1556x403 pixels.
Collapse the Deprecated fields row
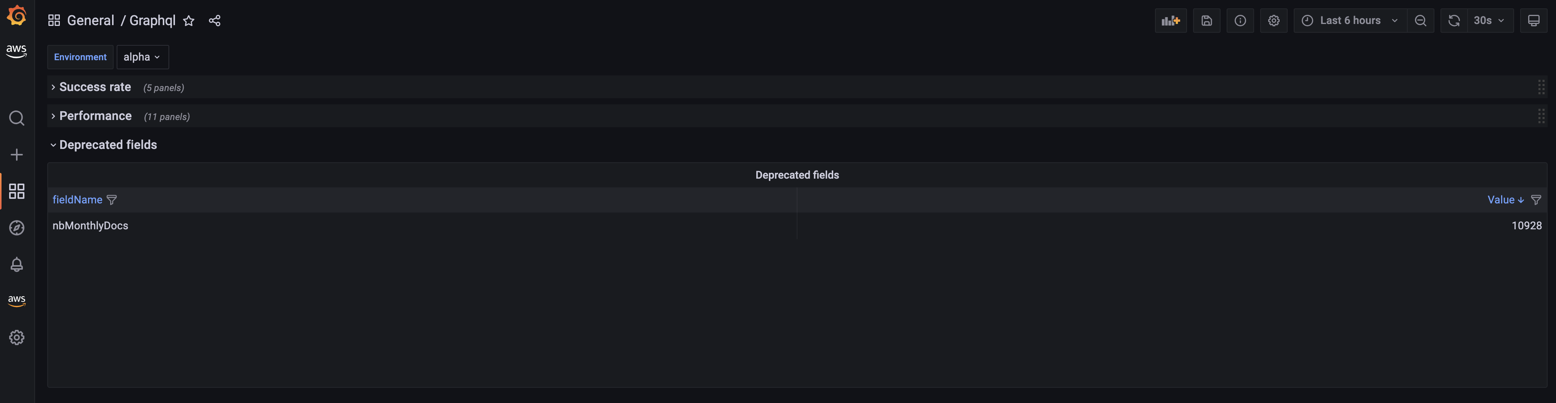(107, 145)
